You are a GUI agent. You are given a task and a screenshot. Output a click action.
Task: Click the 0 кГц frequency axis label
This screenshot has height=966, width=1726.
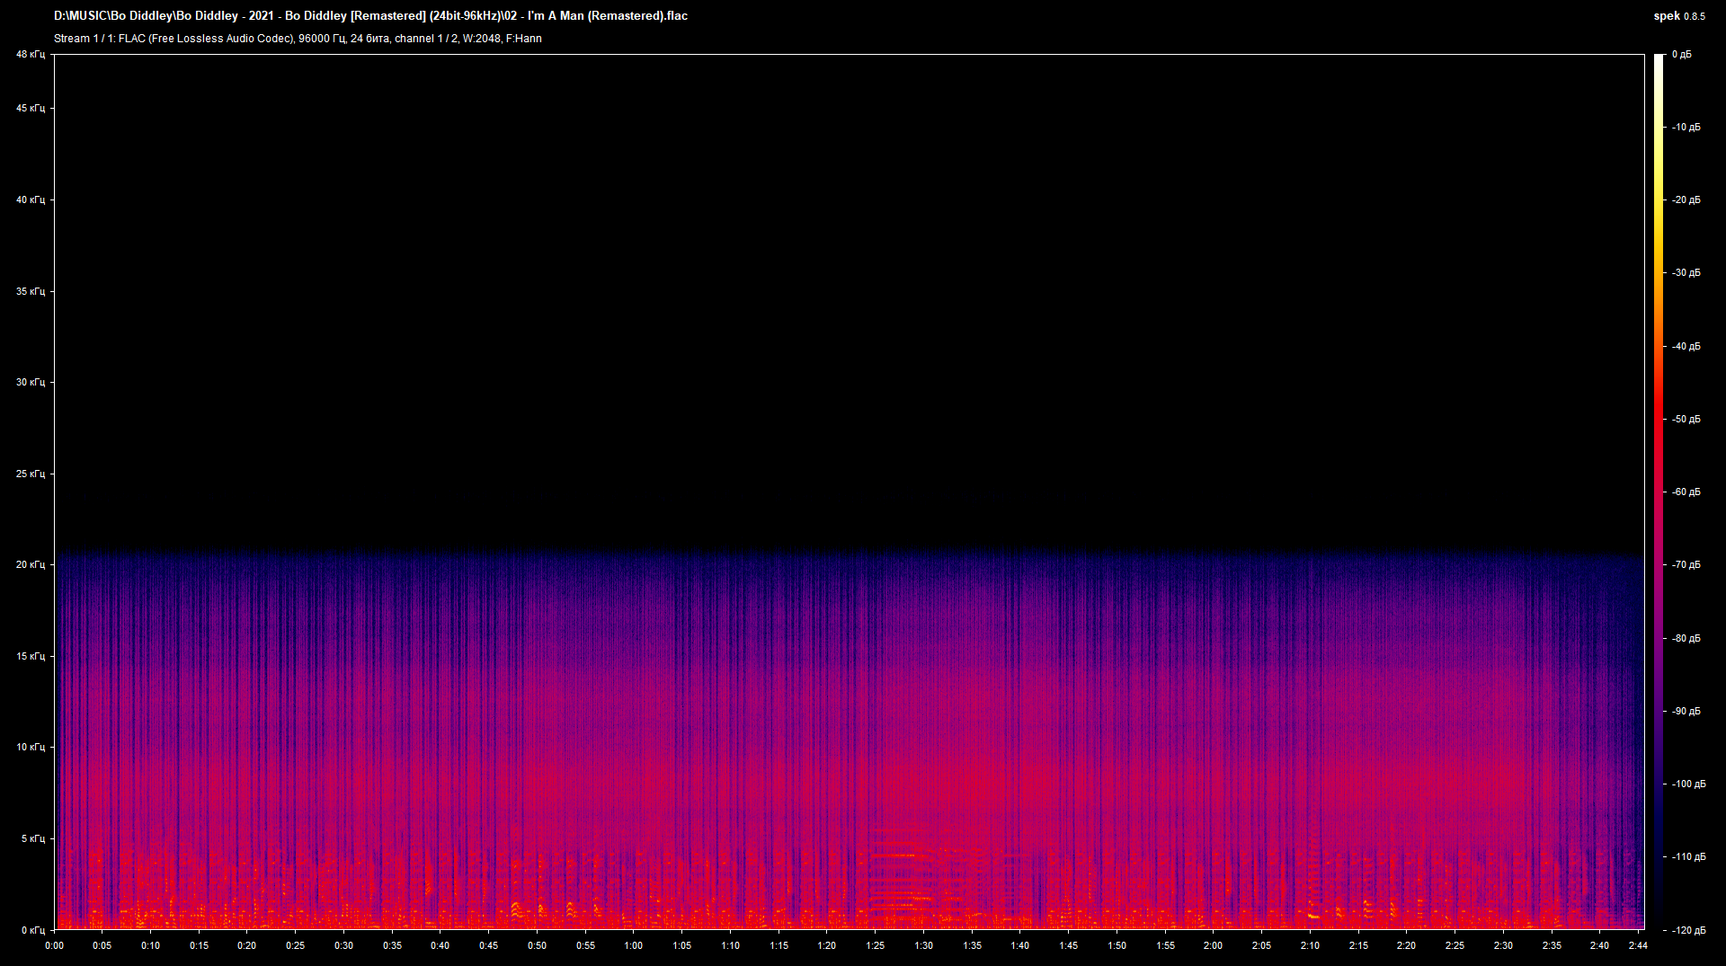(32, 930)
